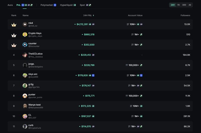Click the Rank column header
The height and width of the screenshot is (133, 201).
pos(14,15)
